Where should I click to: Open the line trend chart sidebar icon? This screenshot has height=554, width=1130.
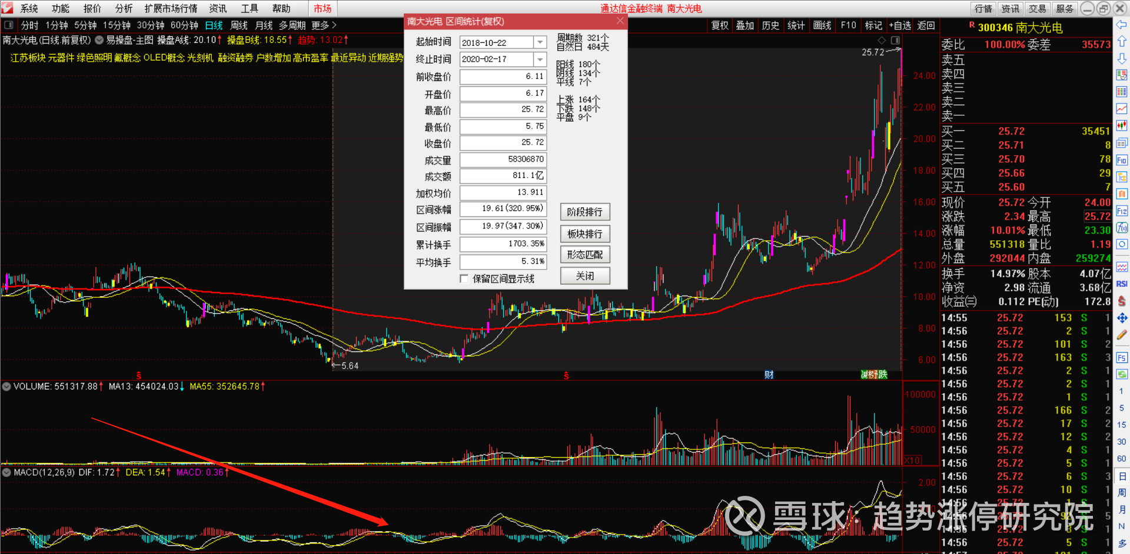[1122, 109]
